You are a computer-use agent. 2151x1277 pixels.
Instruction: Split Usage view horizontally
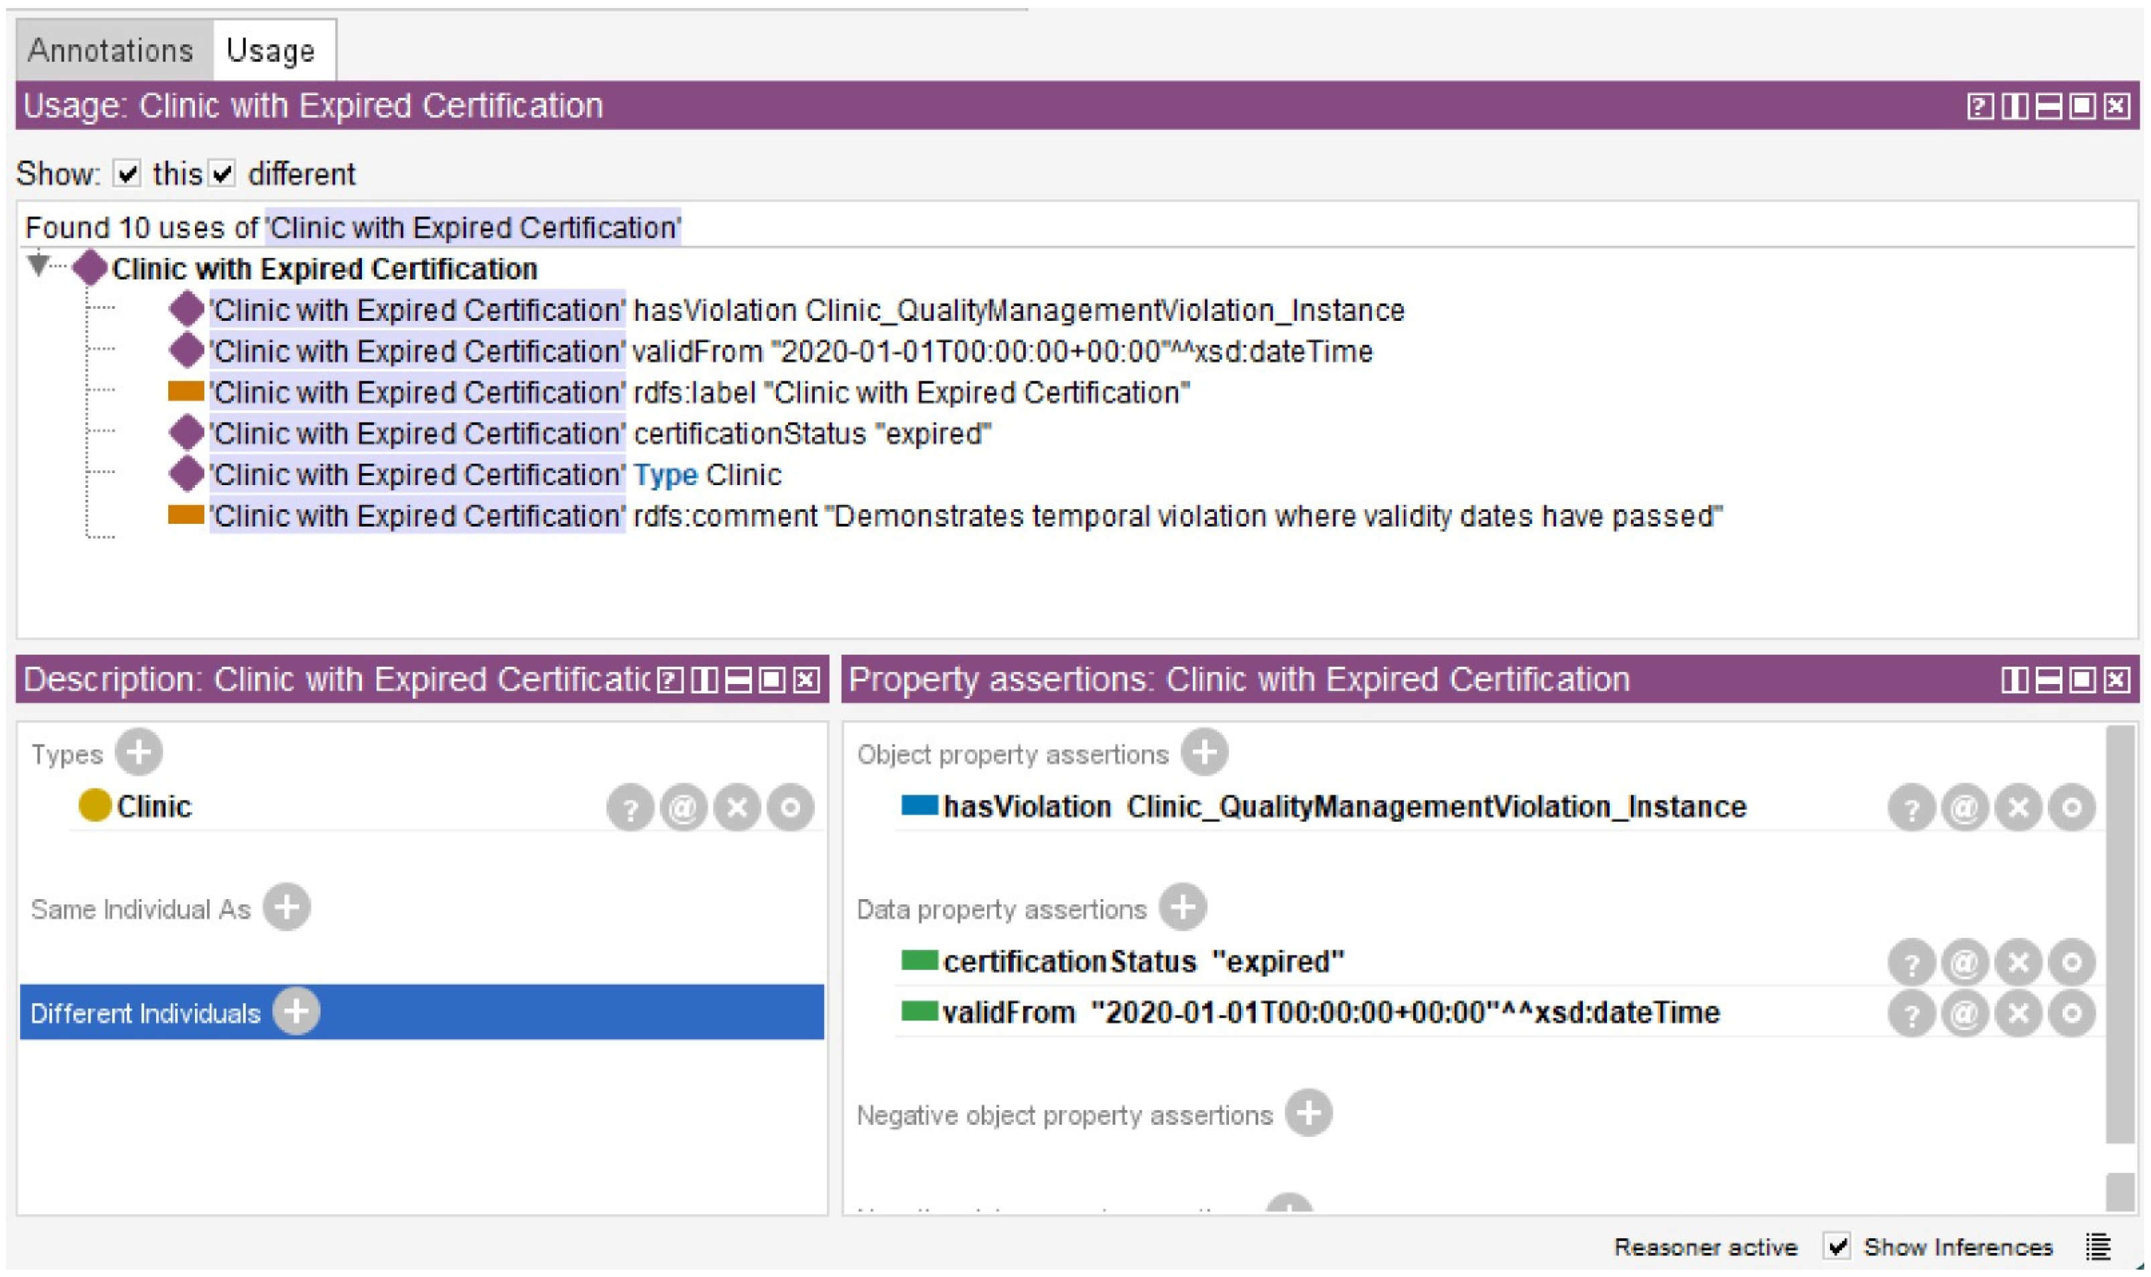[2048, 106]
